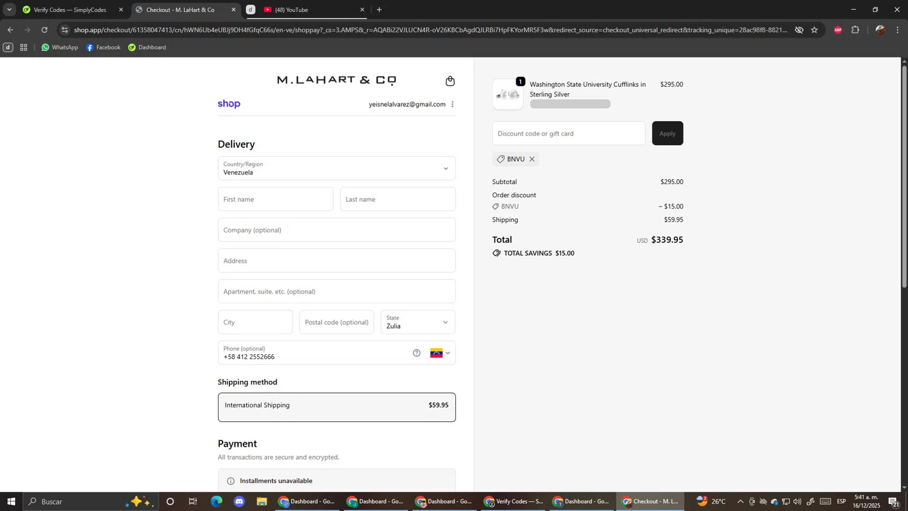Click the Apply discount button
The height and width of the screenshot is (511, 908).
tap(667, 133)
